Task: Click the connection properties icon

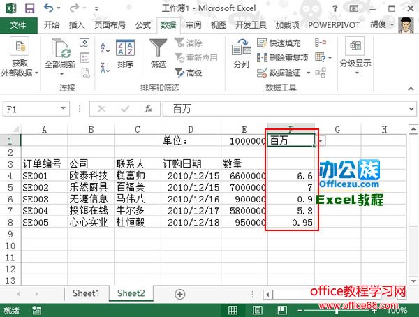Action: 84,57
